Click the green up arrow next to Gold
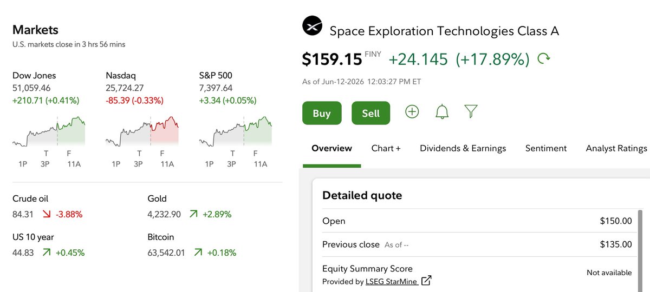The image size is (650, 292). point(193,215)
